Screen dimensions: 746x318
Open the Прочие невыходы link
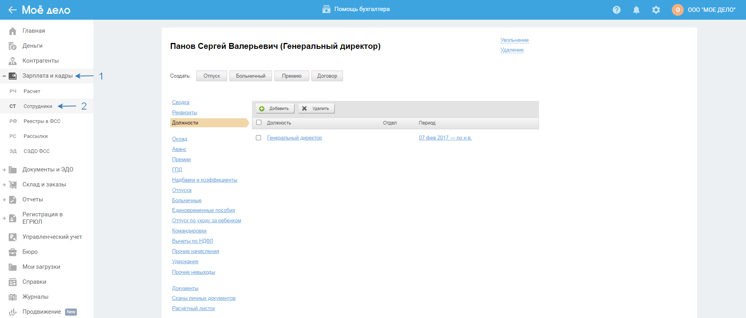click(194, 272)
